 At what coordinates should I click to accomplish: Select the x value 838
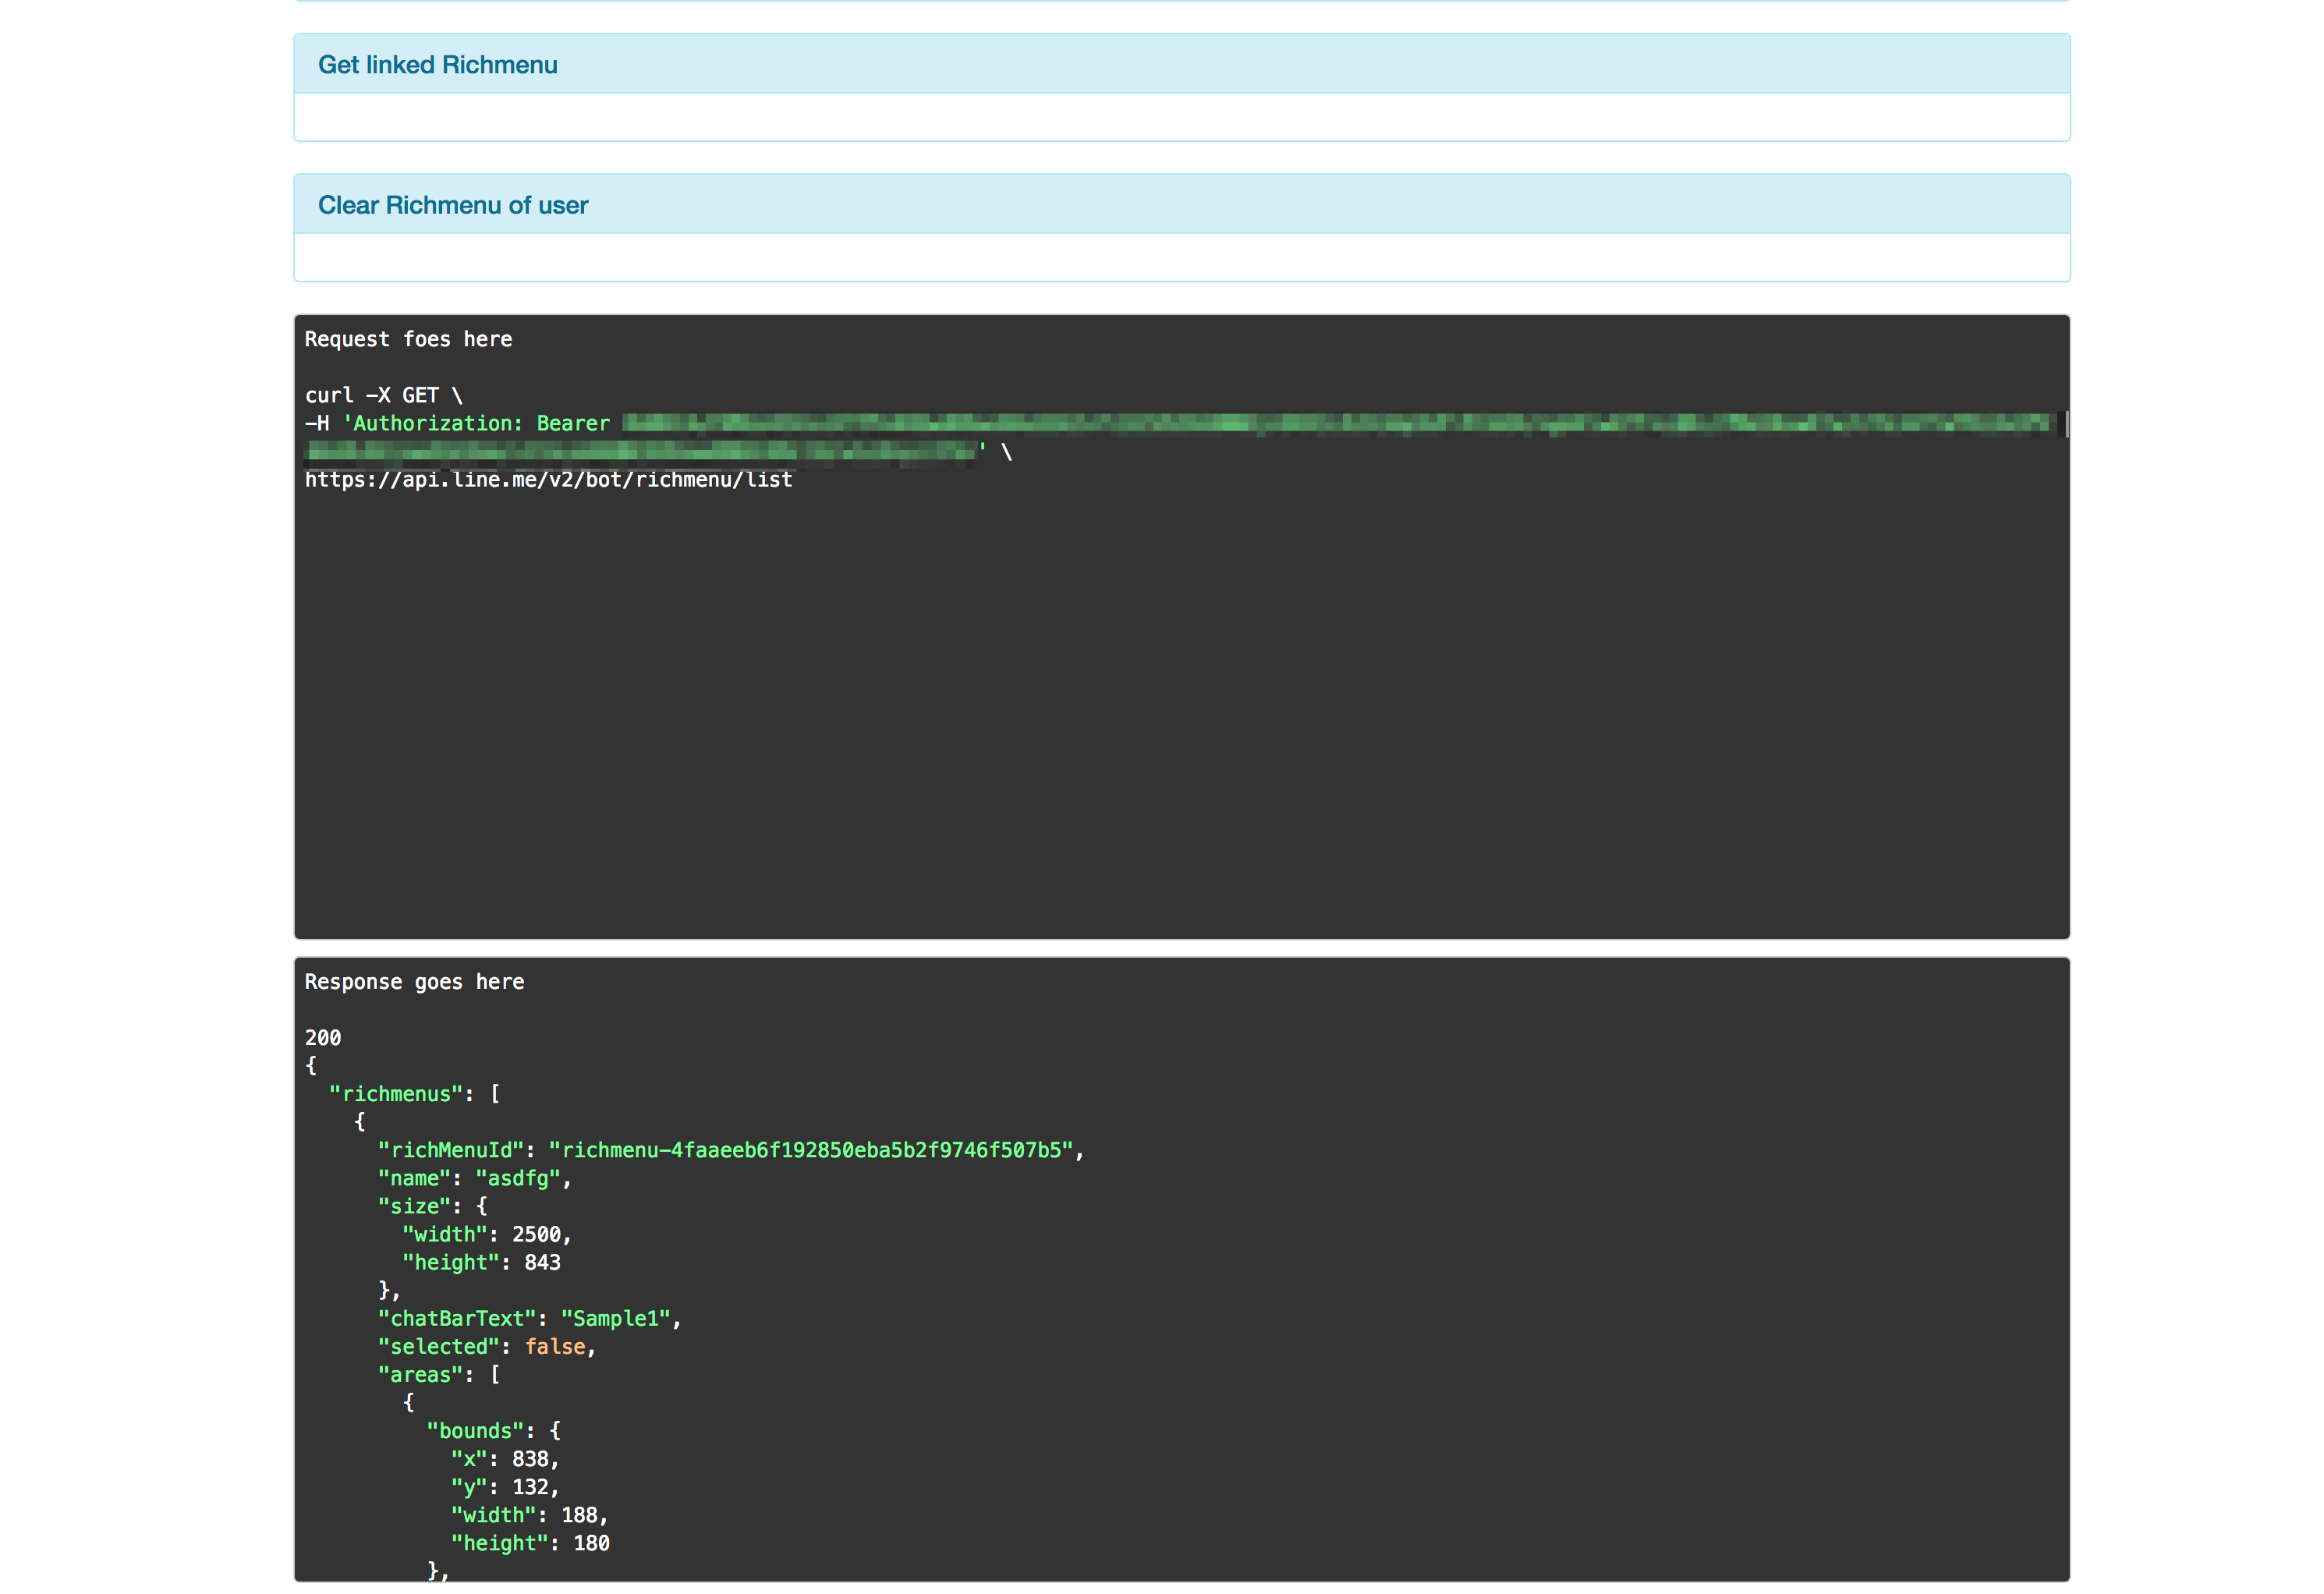point(530,1459)
